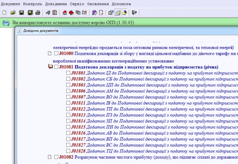Click the envelope with document icon

(x=118, y=12)
